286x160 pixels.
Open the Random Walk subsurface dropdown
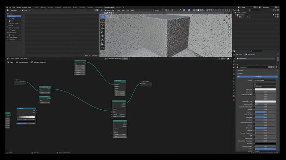[x=264, y=87]
